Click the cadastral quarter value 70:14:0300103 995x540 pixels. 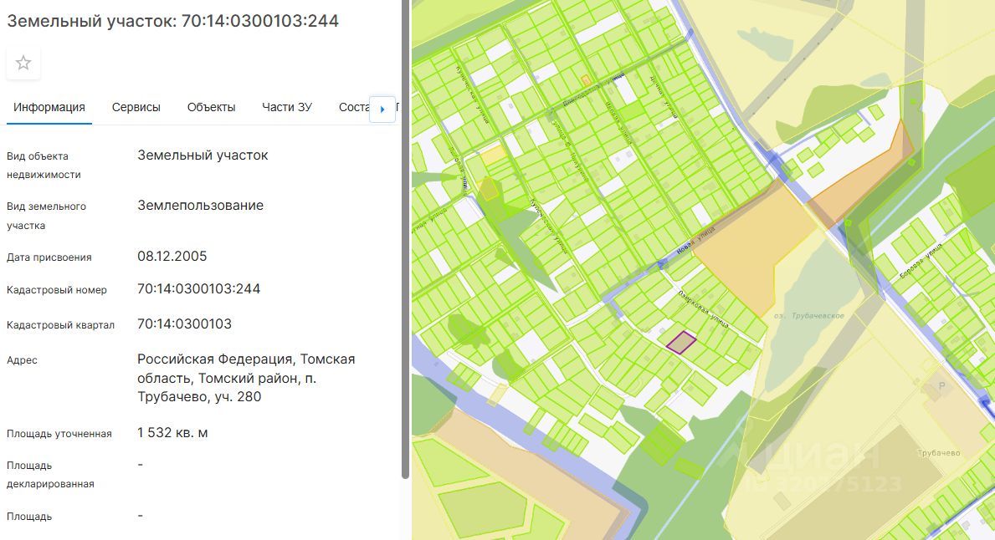click(185, 324)
